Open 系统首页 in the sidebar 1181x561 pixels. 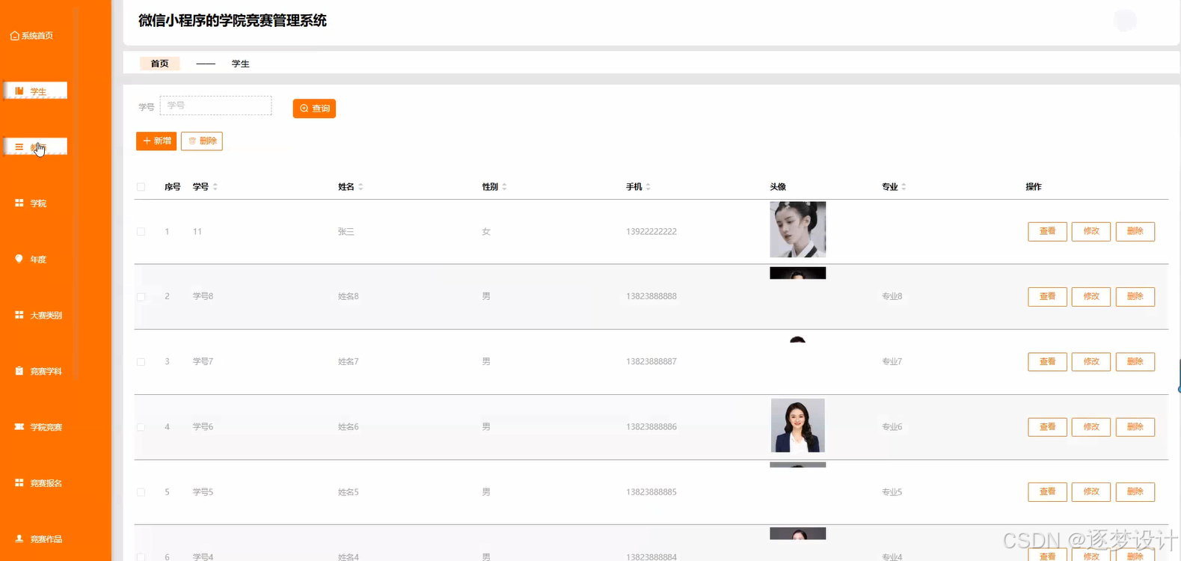[x=31, y=36]
